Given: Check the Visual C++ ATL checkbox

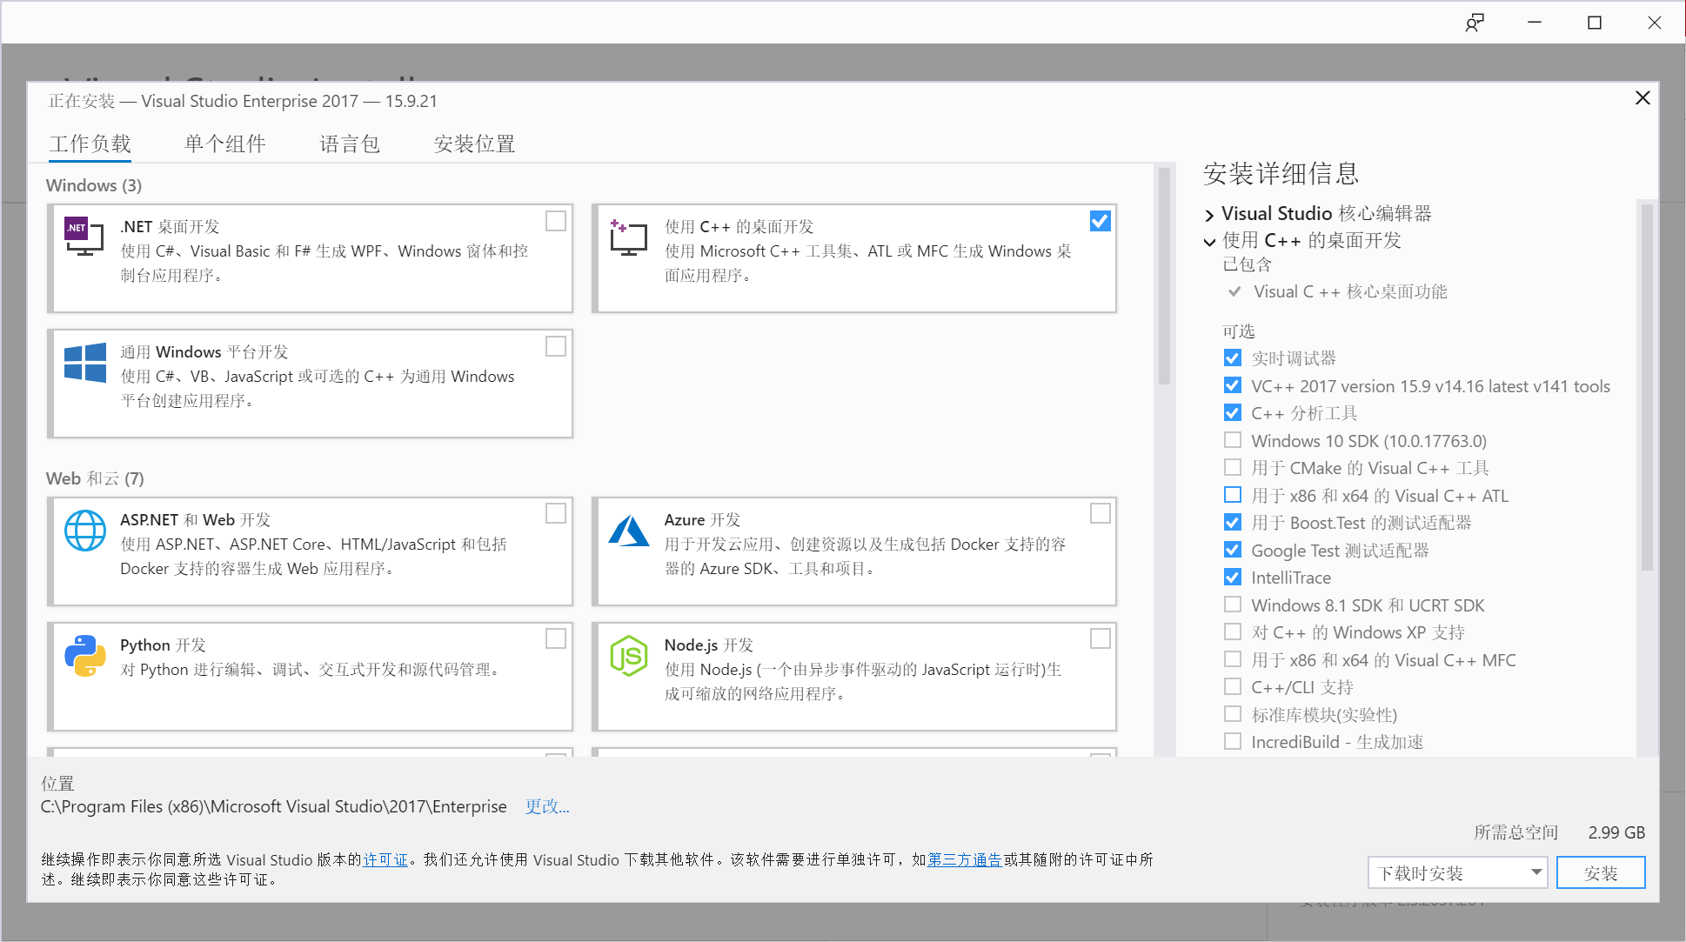Looking at the screenshot, I should [x=1233, y=495].
